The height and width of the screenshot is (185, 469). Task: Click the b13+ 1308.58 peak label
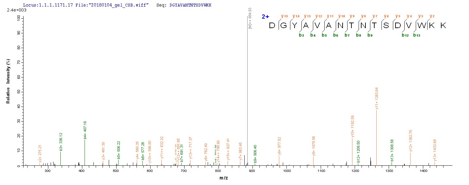(x=392, y=150)
